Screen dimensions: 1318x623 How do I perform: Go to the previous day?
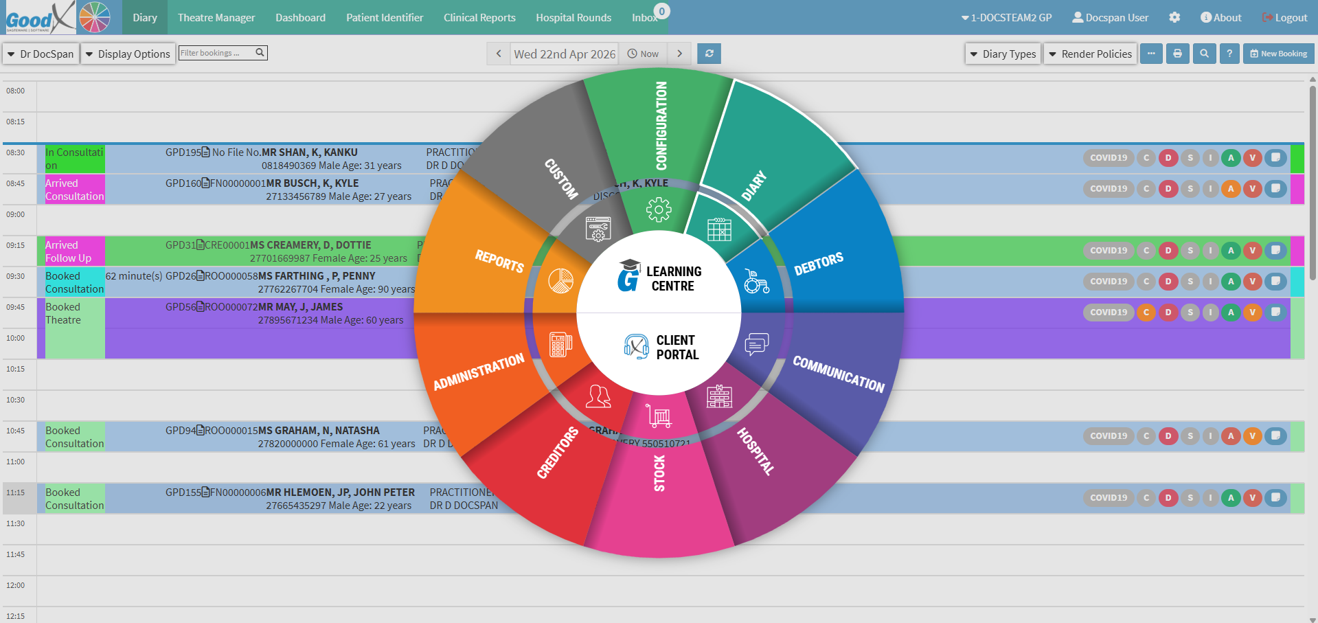499,54
